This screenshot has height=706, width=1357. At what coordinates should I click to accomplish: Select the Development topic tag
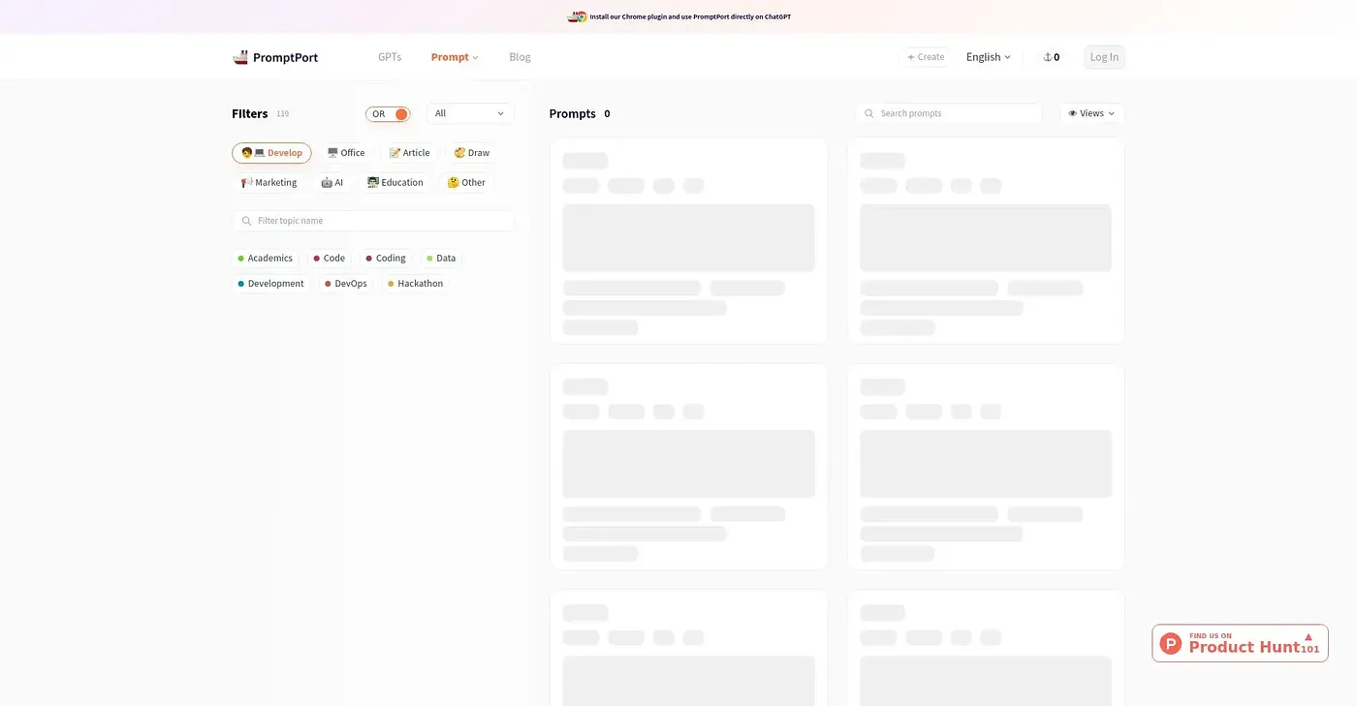click(271, 284)
